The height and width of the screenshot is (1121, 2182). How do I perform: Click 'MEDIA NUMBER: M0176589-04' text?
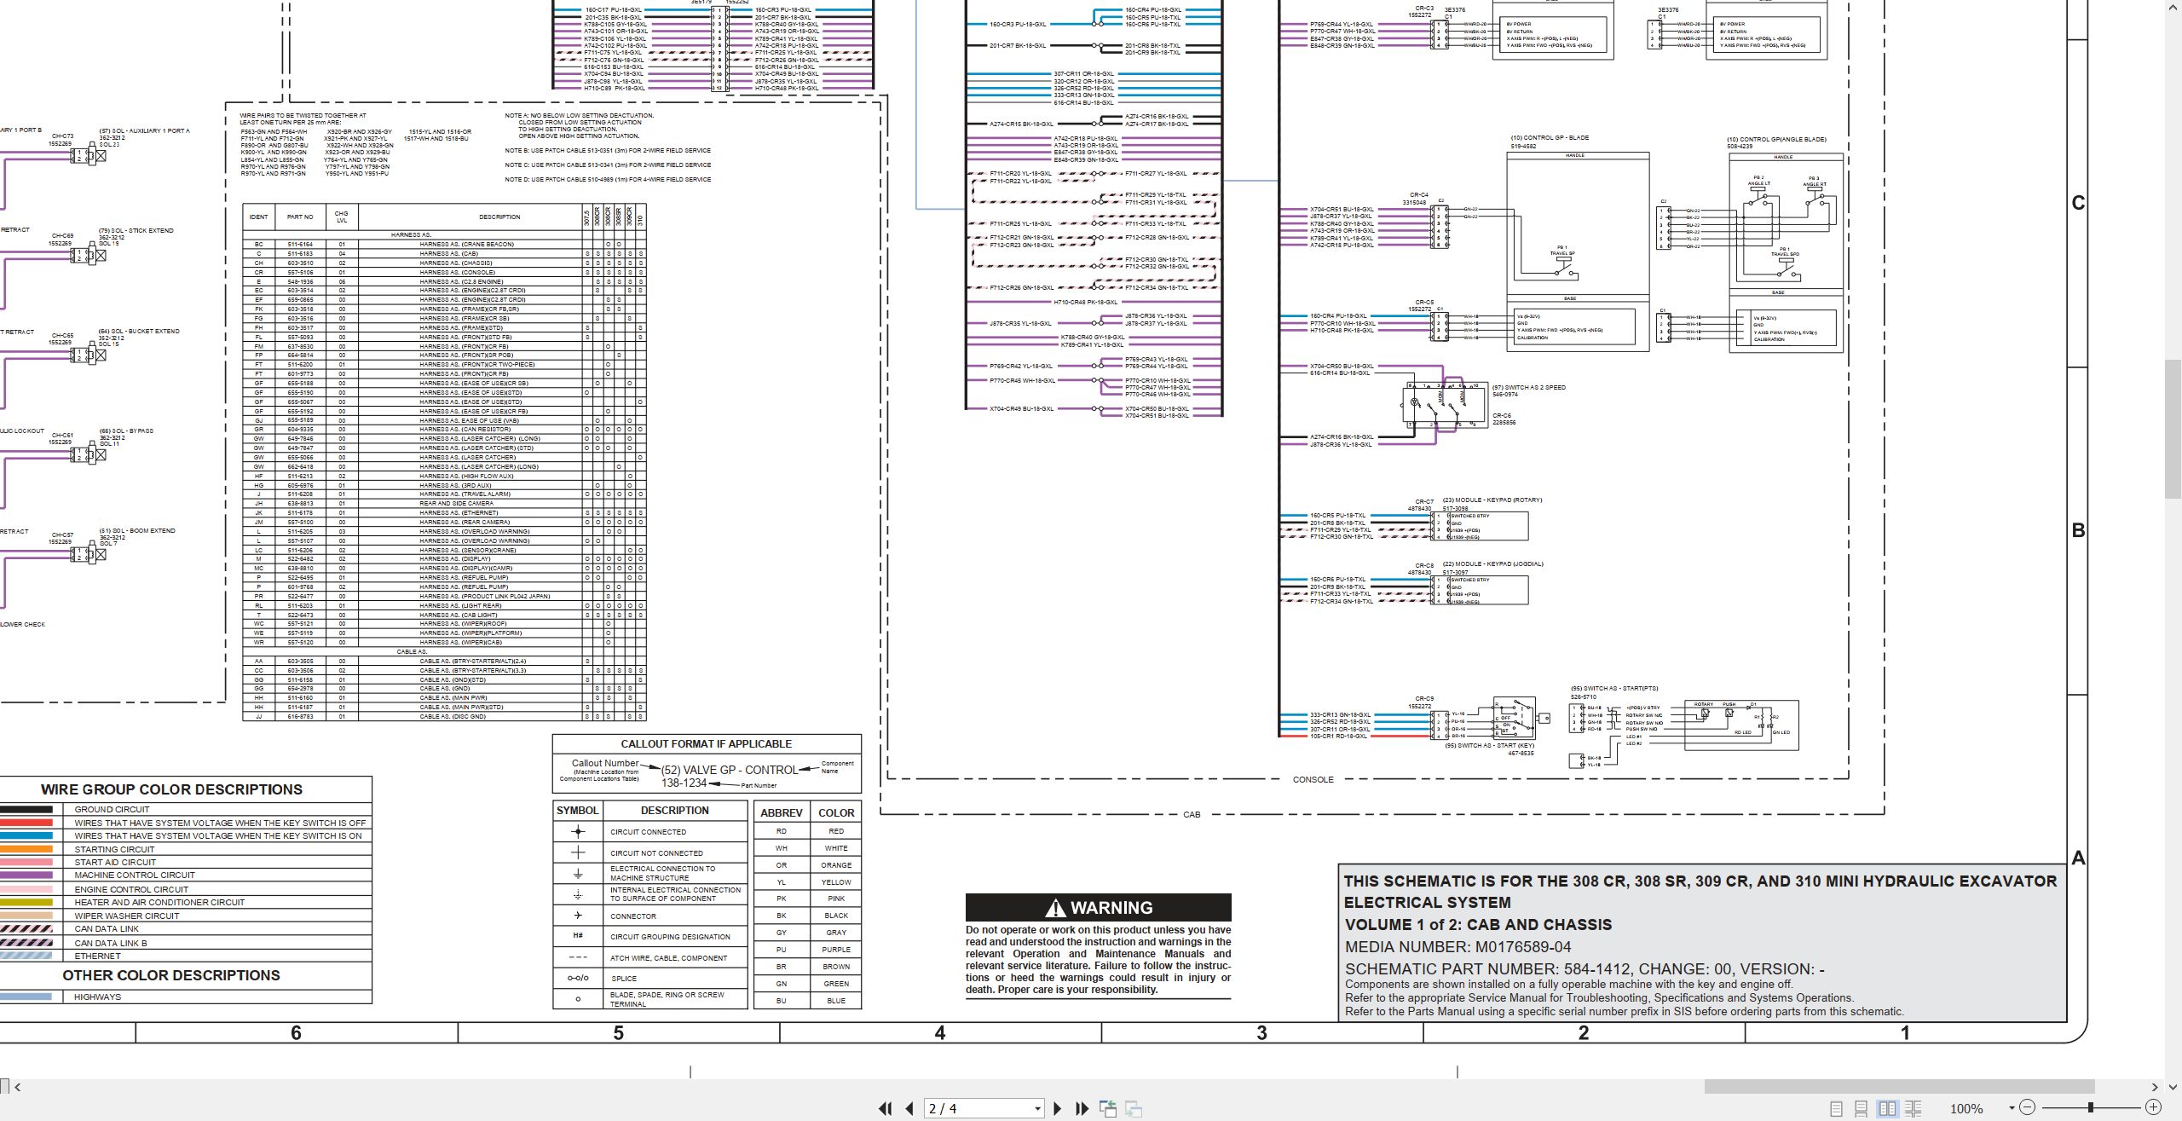click(1458, 947)
